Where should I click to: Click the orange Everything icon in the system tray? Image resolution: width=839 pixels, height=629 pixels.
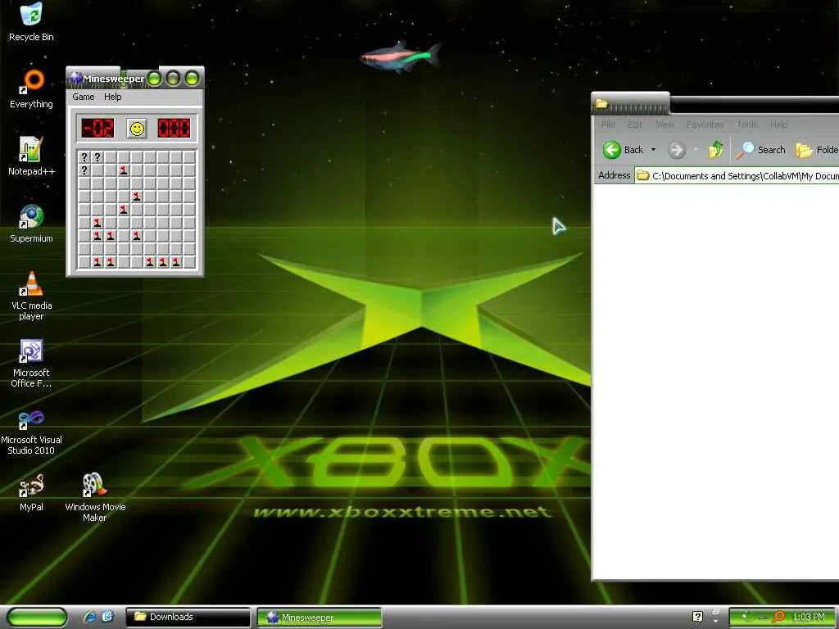[779, 617]
